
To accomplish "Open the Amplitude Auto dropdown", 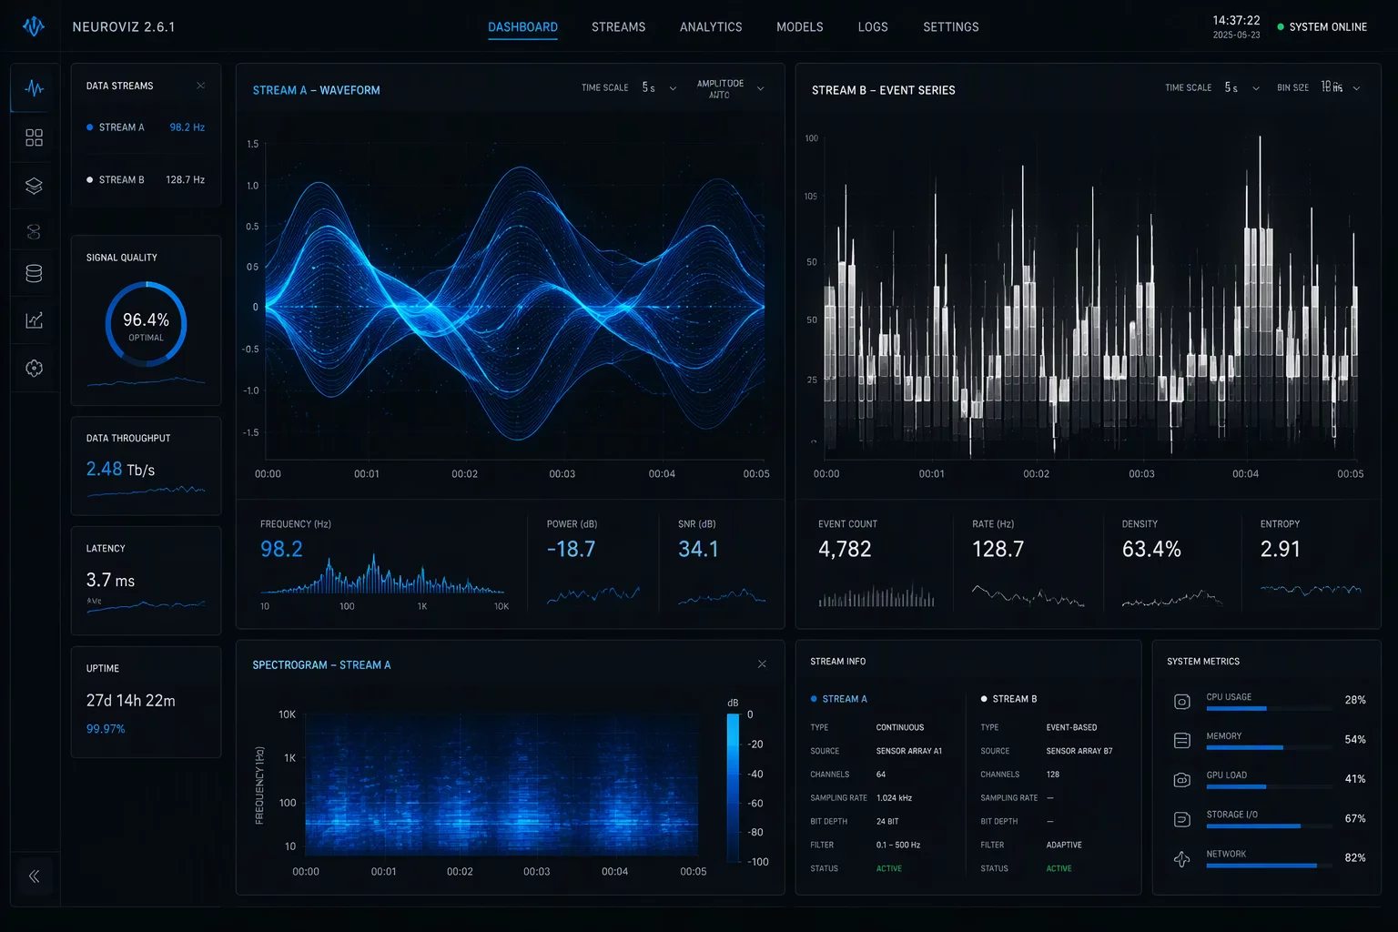I will 731,88.
